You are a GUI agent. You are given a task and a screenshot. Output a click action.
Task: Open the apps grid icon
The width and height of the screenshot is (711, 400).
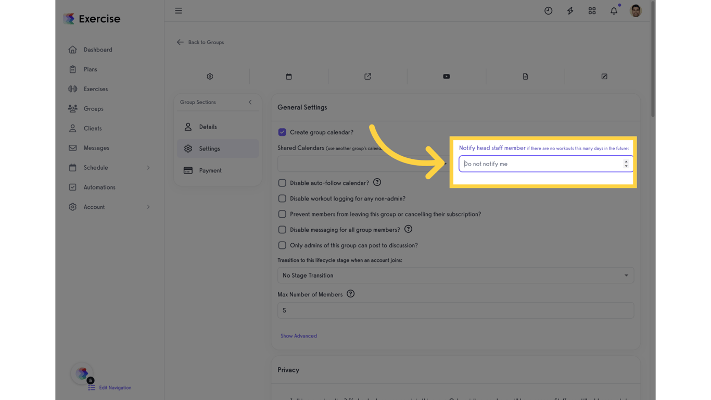[x=592, y=10]
